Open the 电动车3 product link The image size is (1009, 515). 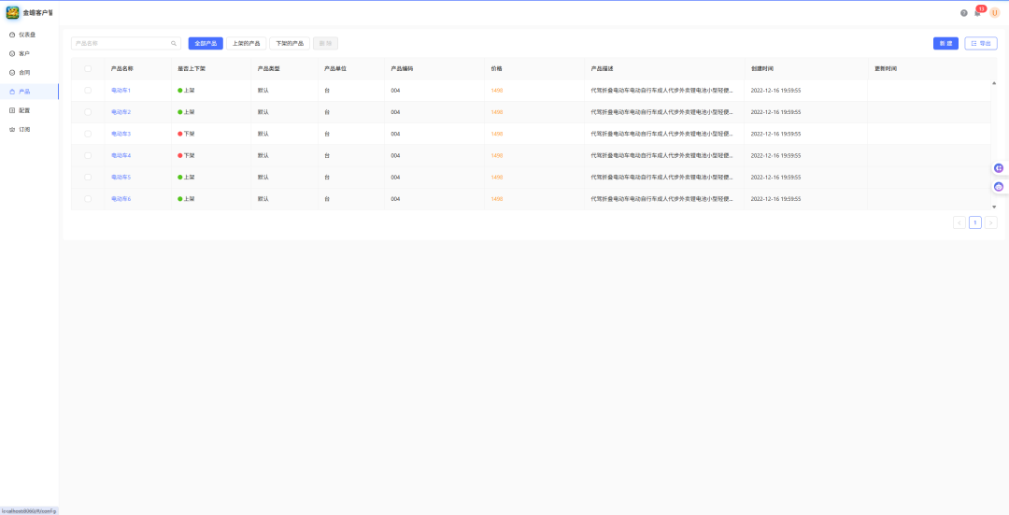coord(121,134)
